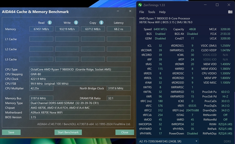Click the Close button in AIDA64
Viewport: 235px width, 144px height.
(125, 132)
